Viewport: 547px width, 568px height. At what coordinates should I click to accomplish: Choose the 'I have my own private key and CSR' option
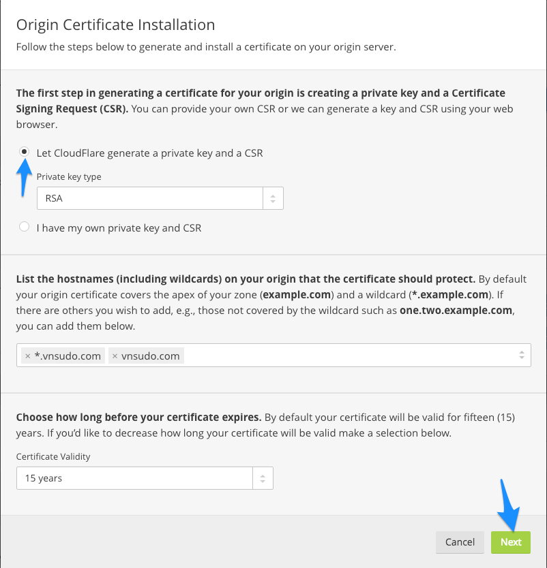[25, 226]
